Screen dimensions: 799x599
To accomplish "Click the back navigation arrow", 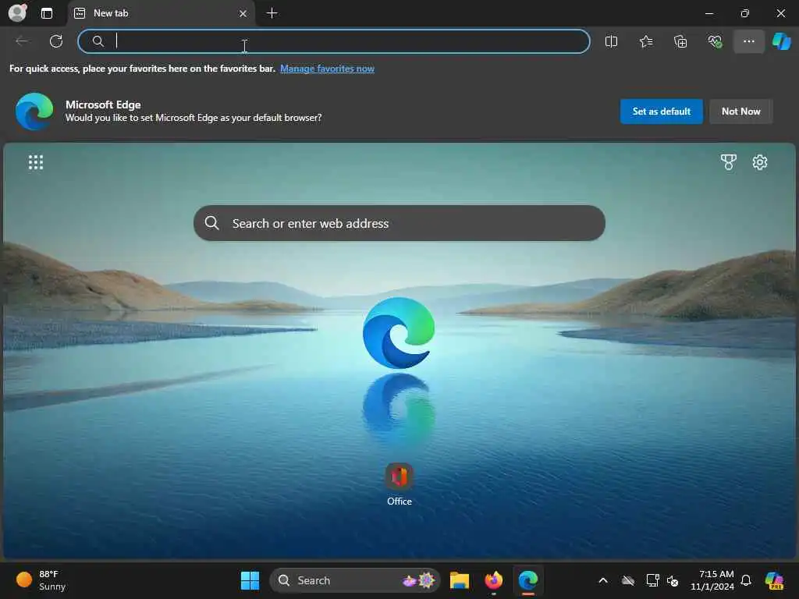I will [x=22, y=41].
